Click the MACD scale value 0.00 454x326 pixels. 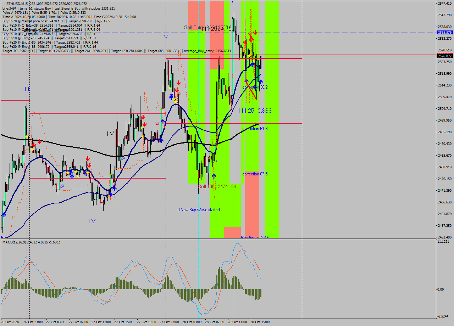point(441,289)
